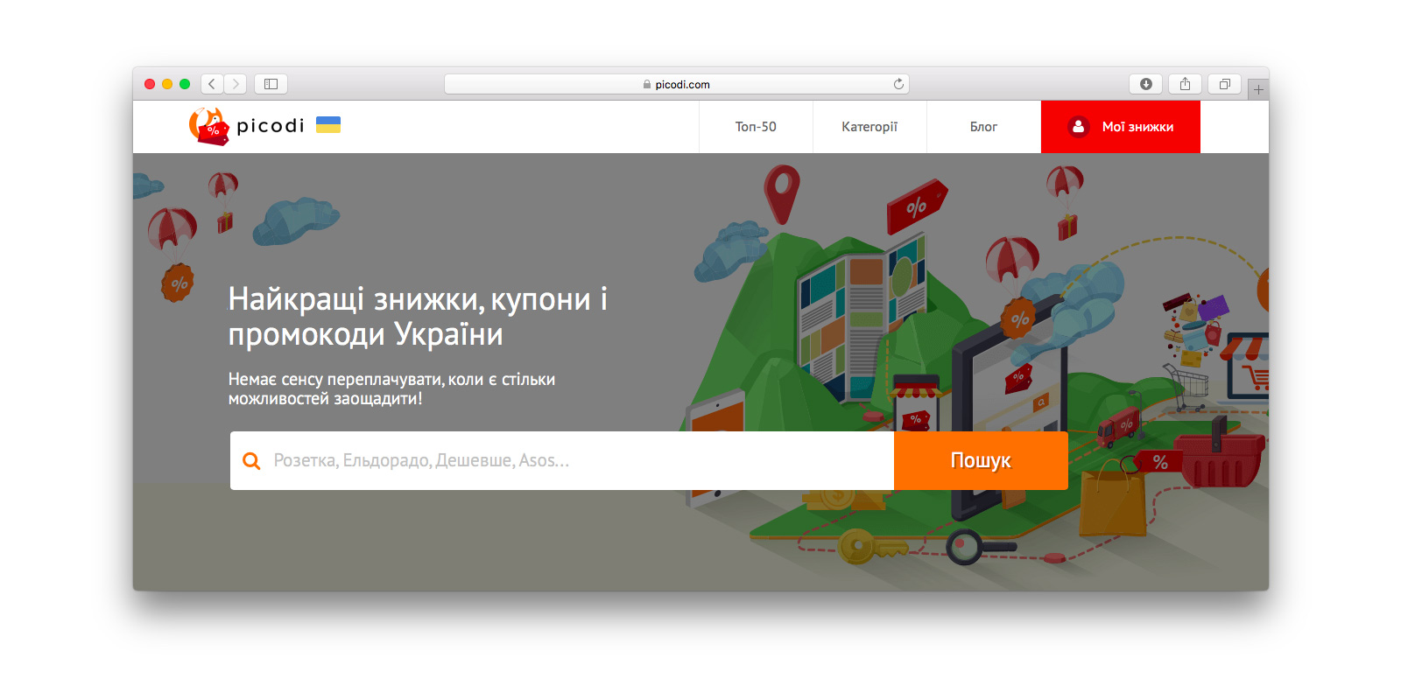Go to the Блог section
Image resolution: width=1401 pixels, height=700 pixels.
983,127
